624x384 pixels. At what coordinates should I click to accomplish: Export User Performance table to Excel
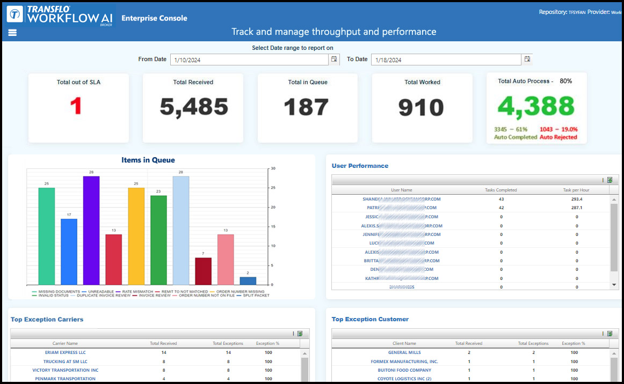pyautogui.click(x=610, y=180)
